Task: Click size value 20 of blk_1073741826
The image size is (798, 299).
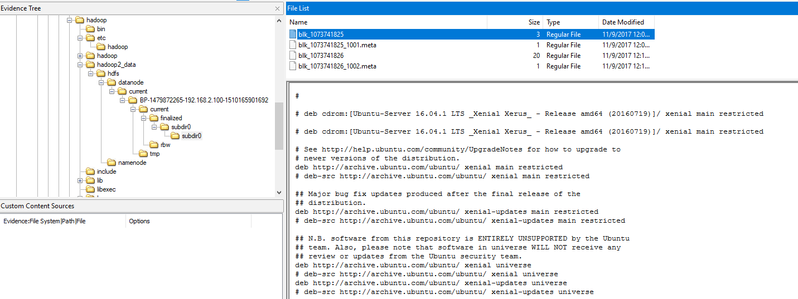Action: coord(536,56)
